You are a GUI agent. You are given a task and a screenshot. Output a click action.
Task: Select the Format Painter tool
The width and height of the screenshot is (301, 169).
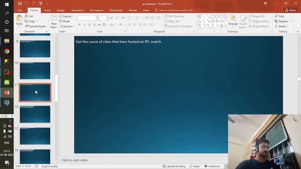35,26
